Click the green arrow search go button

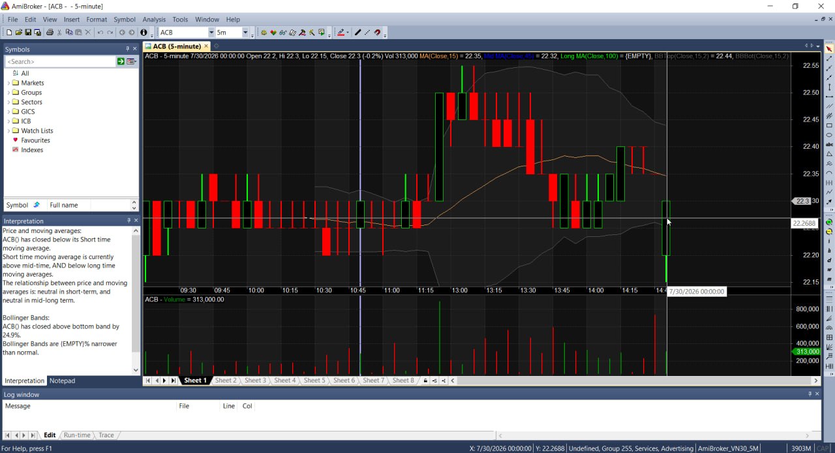coord(121,61)
